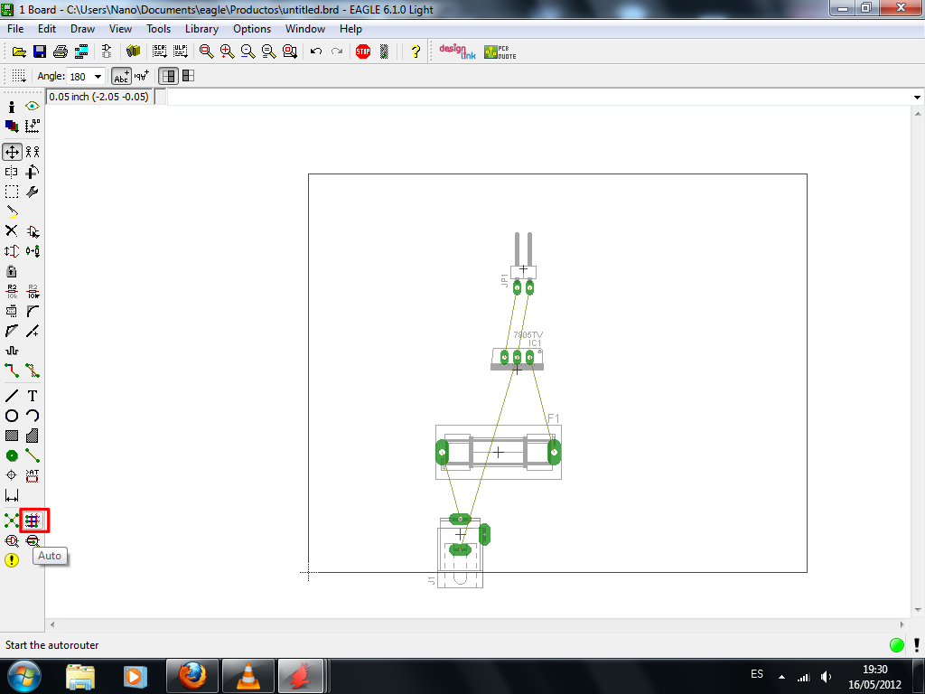Click the Print toolbar icon
Screen dimensions: 925x694
point(61,52)
